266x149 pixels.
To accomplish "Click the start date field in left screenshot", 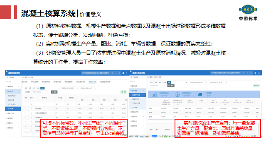I will pyautogui.click(x=68, y=88).
